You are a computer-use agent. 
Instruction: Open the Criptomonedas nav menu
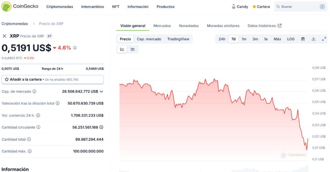[x=60, y=7]
